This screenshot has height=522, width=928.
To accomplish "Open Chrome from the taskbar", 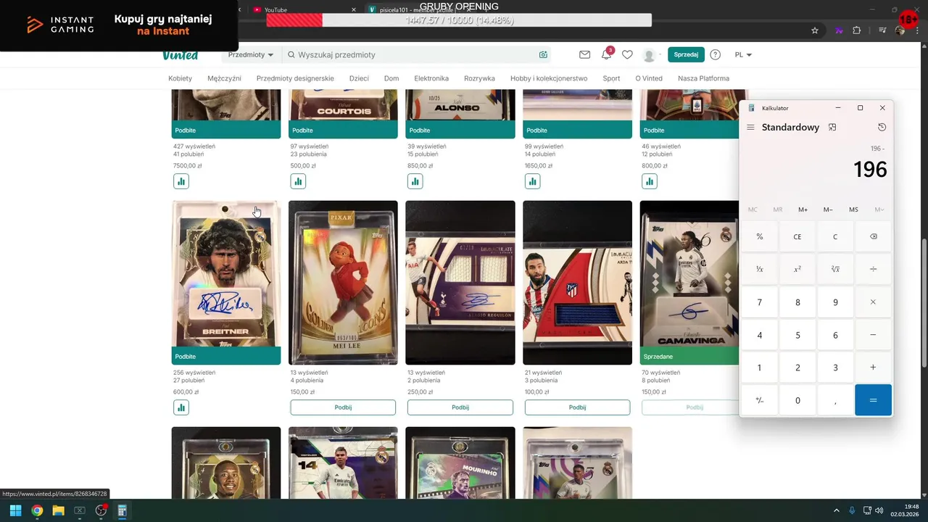I will pos(37,510).
